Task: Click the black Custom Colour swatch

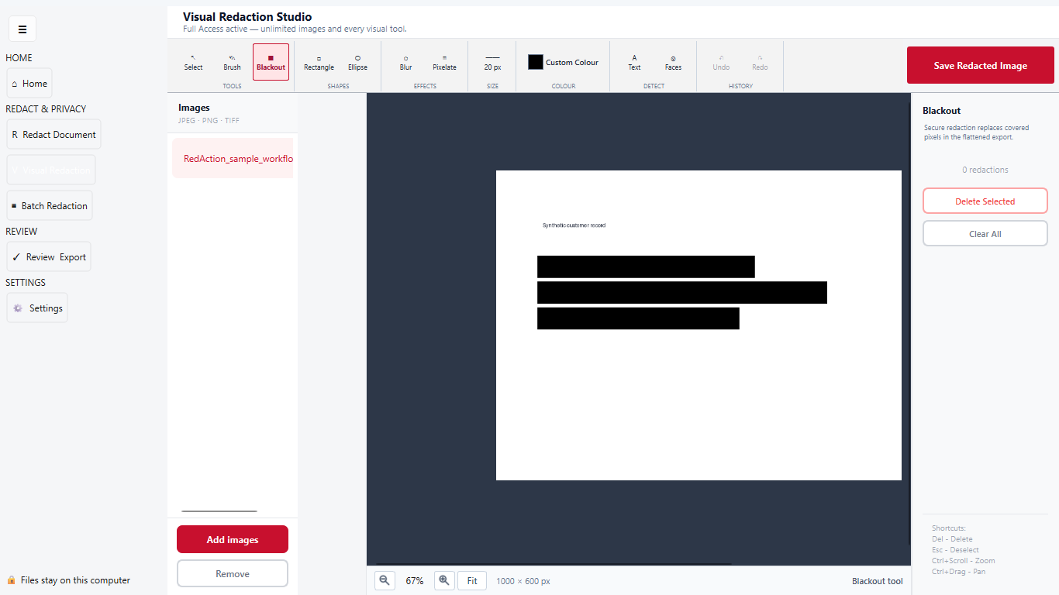Action: [536, 62]
